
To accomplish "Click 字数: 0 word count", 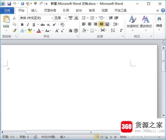I will (24, 137).
